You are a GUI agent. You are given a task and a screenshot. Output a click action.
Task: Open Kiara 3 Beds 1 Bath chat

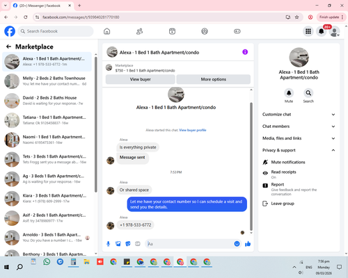coord(47,199)
